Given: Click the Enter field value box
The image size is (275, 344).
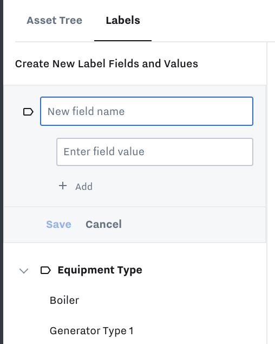Looking at the screenshot, I should pyautogui.click(x=155, y=152).
